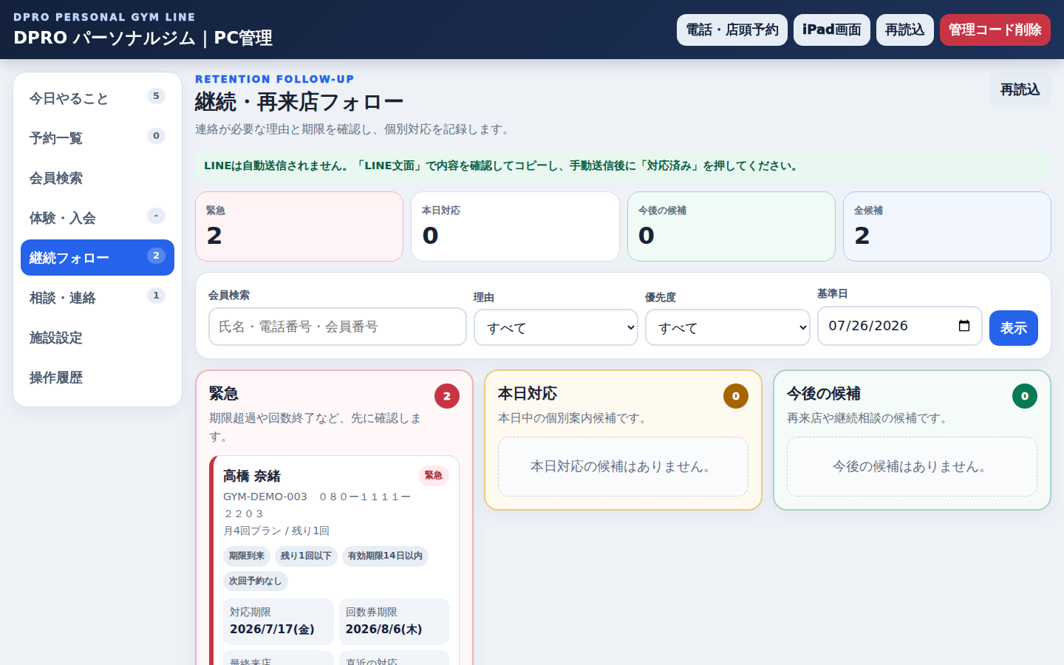Viewport: 1064px width, 665px height.
Task: Open the 優先度 dropdown
Action: 727,327
